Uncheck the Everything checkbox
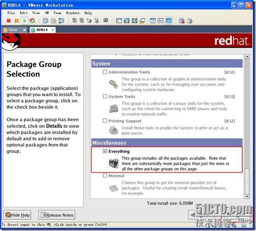 coord(105,151)
